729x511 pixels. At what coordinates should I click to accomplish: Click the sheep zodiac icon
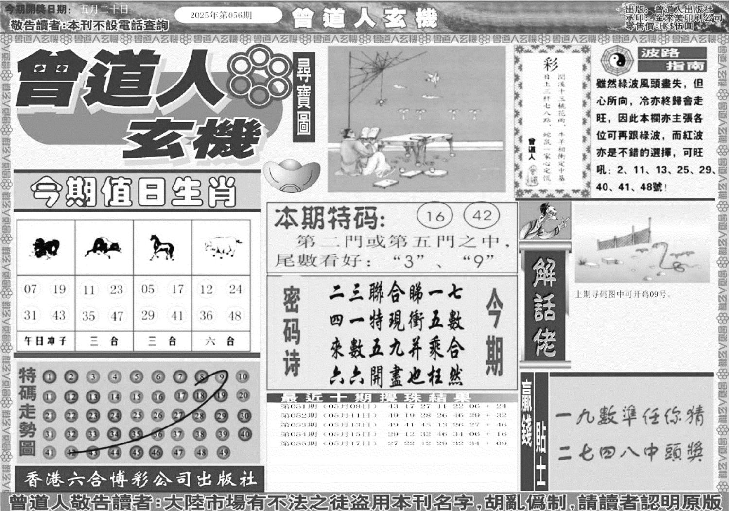46,248
